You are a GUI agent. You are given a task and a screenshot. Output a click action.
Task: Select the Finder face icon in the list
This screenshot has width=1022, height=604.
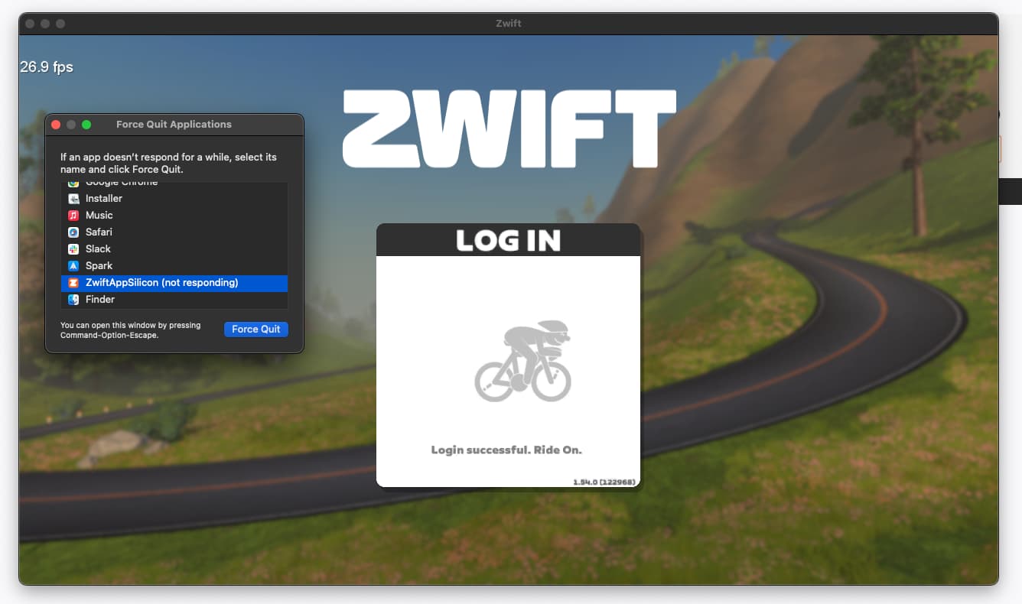click(73, 300)
